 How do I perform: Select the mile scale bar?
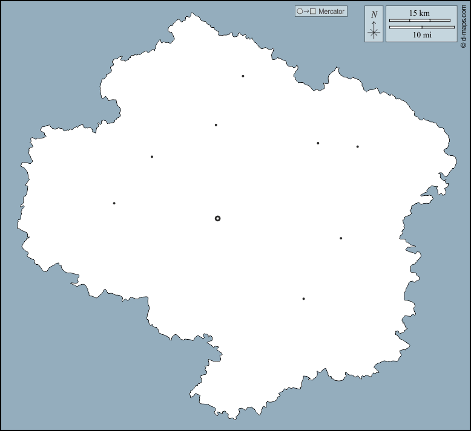[x=422, y=27]
